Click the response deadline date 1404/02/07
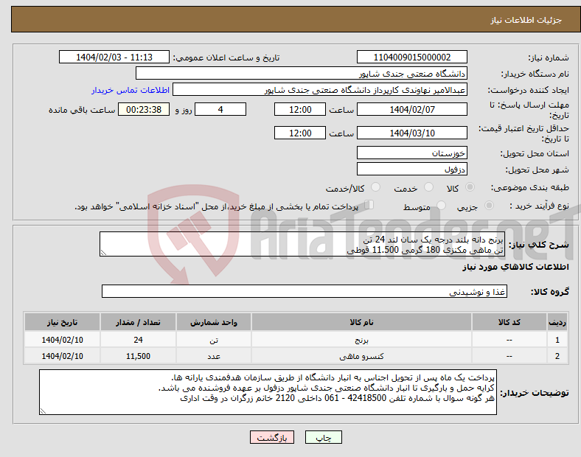The height and width of the screenshot is (457, 581). (411, 109)
